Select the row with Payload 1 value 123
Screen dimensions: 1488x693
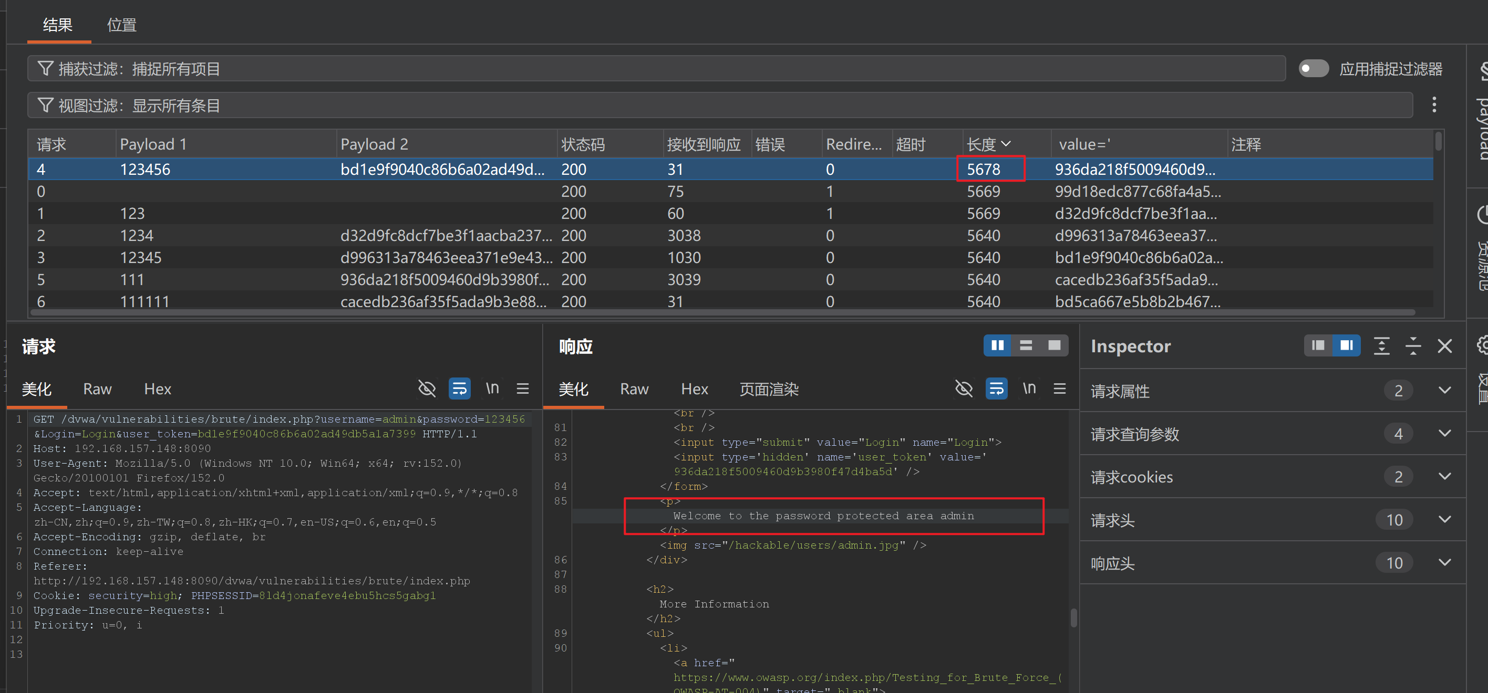731,214
